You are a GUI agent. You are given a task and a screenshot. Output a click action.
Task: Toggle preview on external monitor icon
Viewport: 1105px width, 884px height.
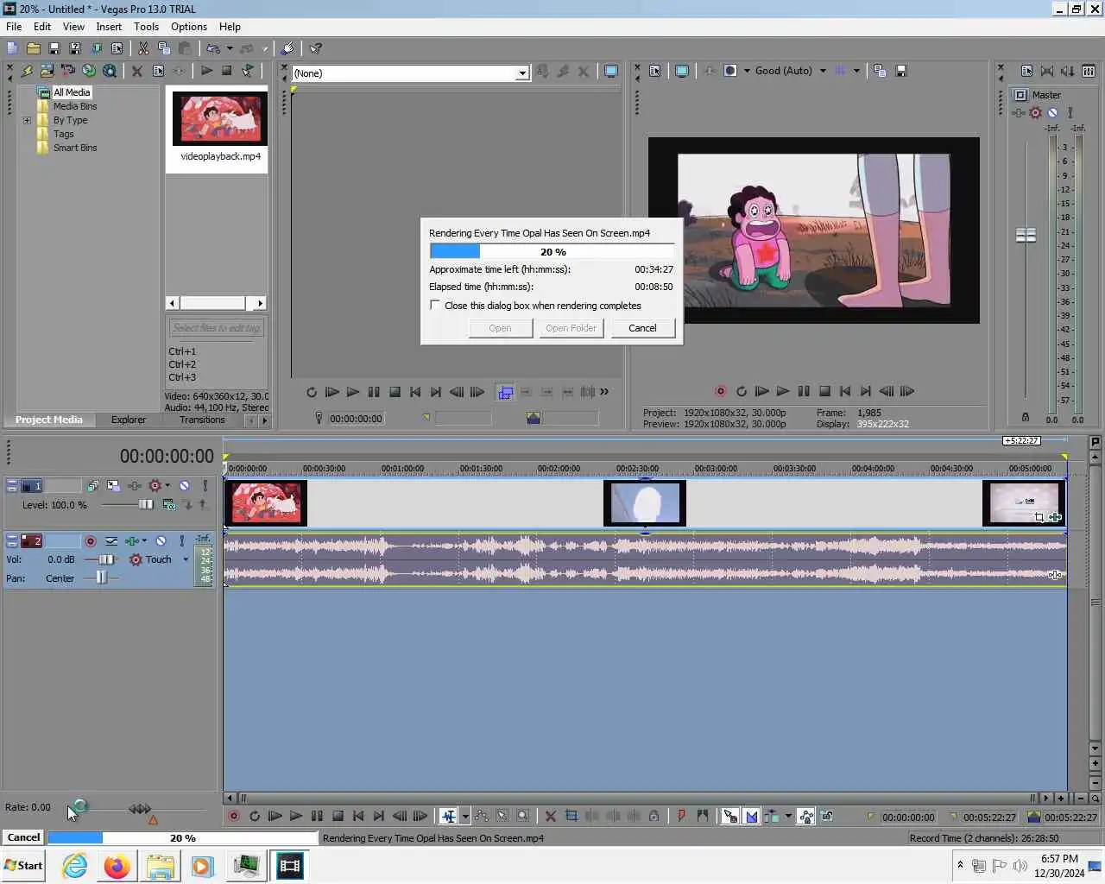point(682,71)
